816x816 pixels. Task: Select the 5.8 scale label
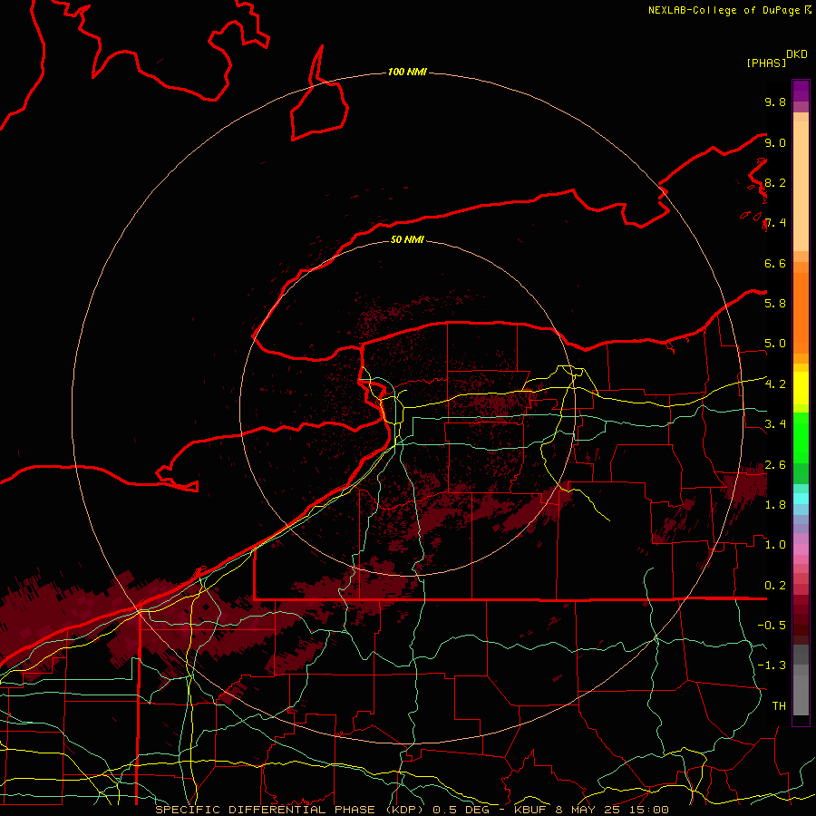tap(775, 303)
